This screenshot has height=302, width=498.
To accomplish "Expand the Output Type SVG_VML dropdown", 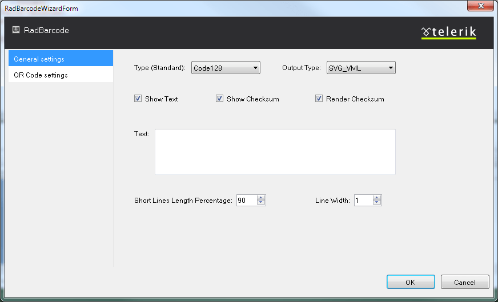I will [x=361, y=68].
